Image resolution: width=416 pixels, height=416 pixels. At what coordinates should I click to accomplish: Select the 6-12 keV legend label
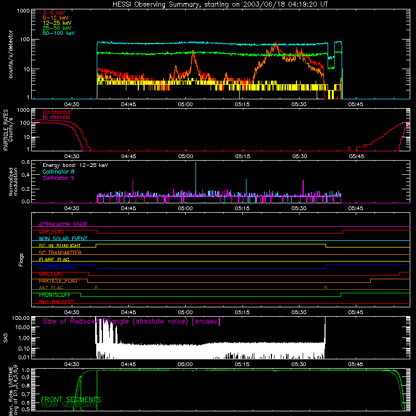click(x=56, y=18)
